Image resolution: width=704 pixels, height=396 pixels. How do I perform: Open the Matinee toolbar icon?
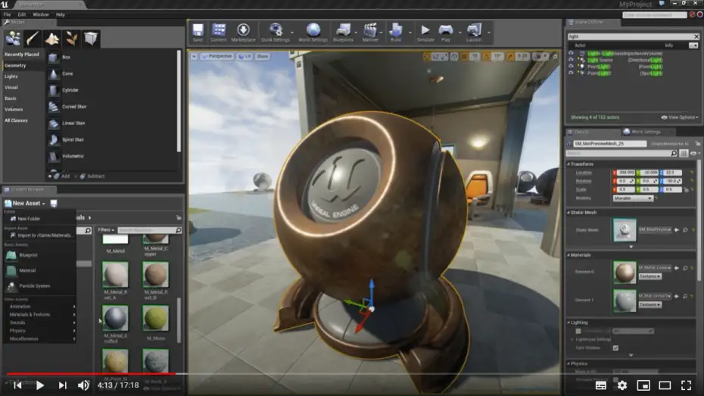pos(370,33)
